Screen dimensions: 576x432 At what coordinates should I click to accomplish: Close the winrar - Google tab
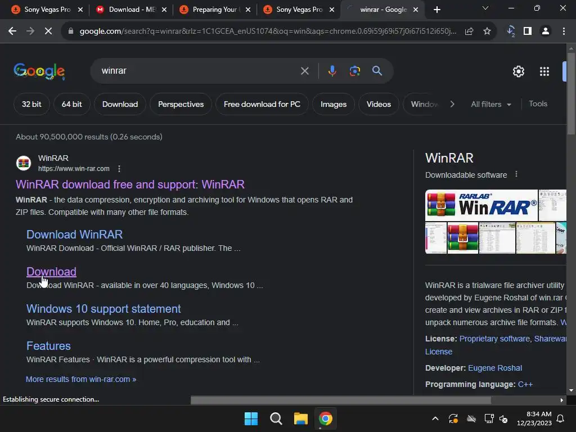click(x=416, y=10)
